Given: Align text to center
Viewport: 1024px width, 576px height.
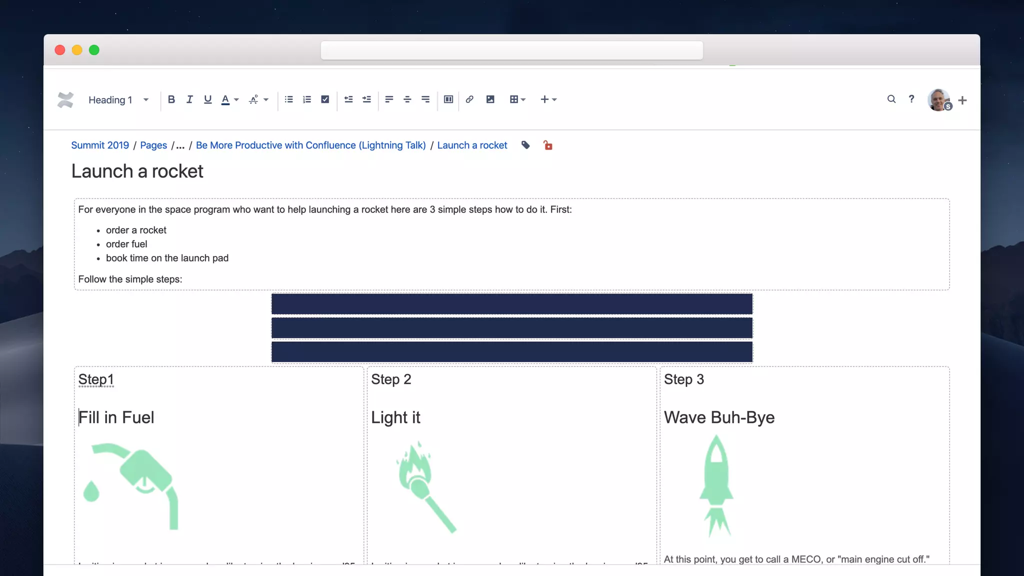Looking at the screenshot, I should point(407,99).
